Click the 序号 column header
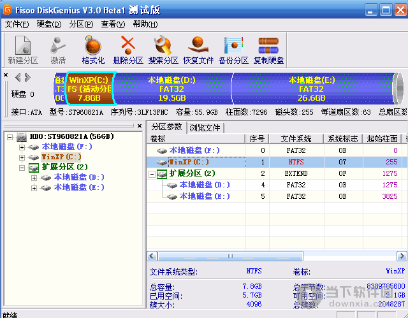The height and width of the screenshot is (318, 408). [x=258, y=139]
